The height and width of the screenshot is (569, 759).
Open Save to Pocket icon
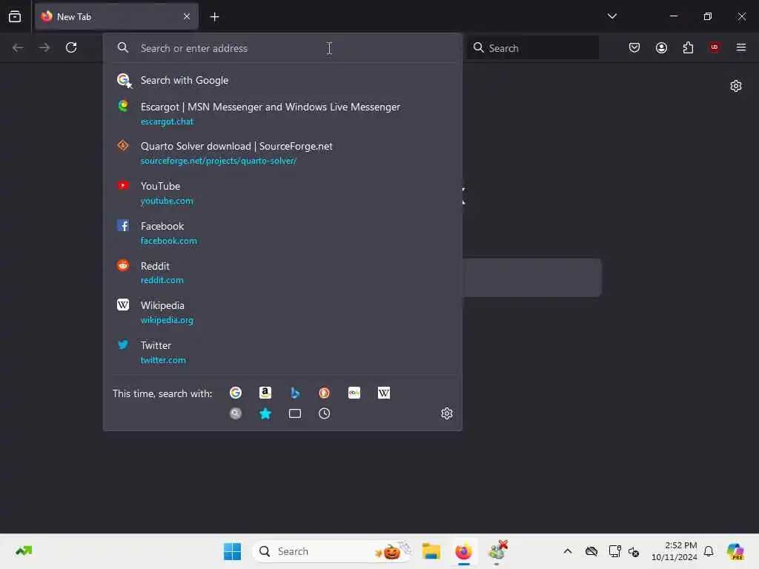pos(634,47)
